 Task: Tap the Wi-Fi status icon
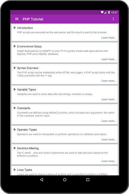(x=102, y=12)
